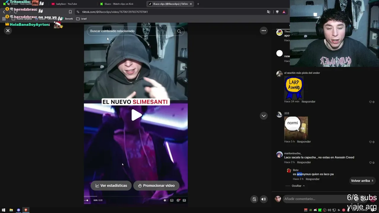Image resolution: width=379 pixels, height=213 pixels.
Task: Open the Windows Start menu
Action: tap(4, 210)
